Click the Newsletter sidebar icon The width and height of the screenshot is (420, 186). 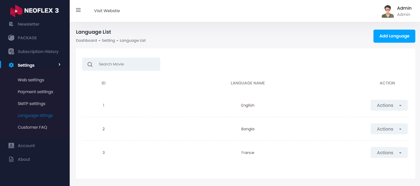(x=11, y=24)
